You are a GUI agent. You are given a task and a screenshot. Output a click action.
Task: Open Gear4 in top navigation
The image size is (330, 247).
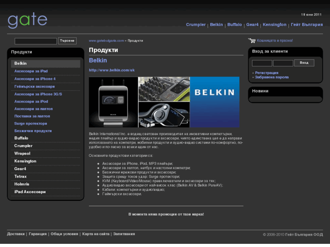click(252, 24)
